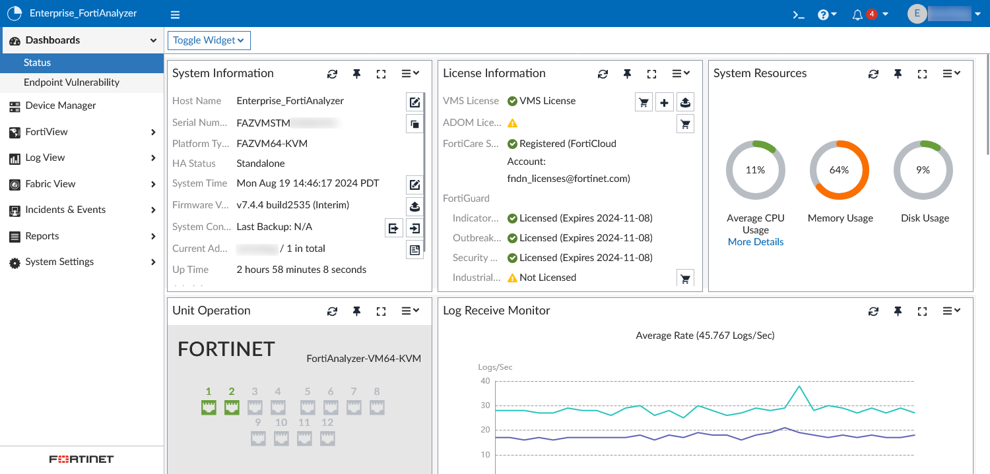
Task: Open the Log Receive Monitor options menu
Action: (952, 311)
